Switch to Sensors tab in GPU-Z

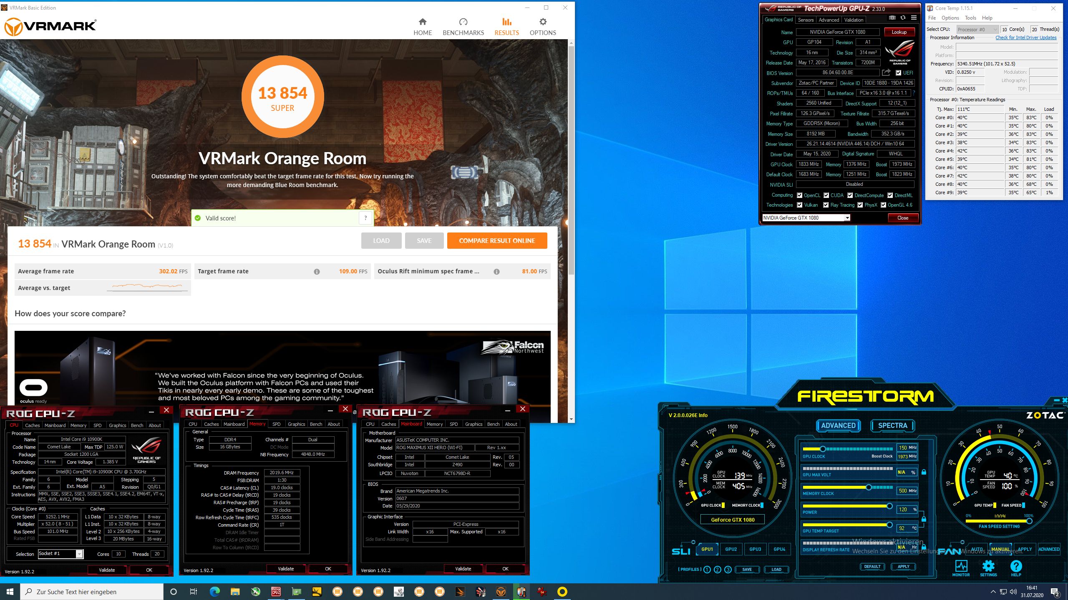[806, 20]
